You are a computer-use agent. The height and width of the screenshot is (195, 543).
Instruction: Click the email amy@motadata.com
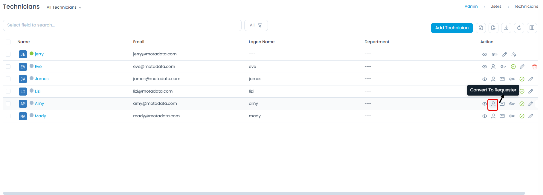click(155, 103)
